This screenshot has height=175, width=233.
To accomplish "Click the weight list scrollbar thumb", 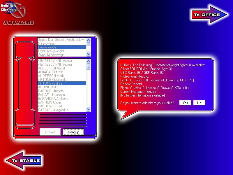I will (x=89, y=44).
